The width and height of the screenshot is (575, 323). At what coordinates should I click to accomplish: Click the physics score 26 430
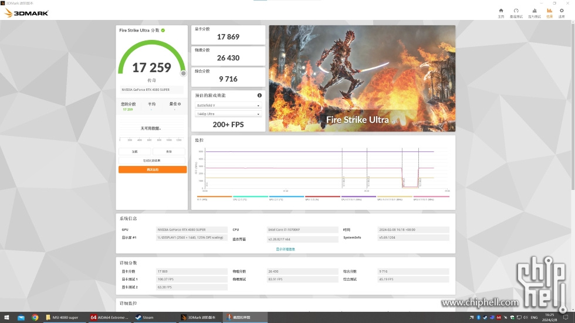(228, 58)
